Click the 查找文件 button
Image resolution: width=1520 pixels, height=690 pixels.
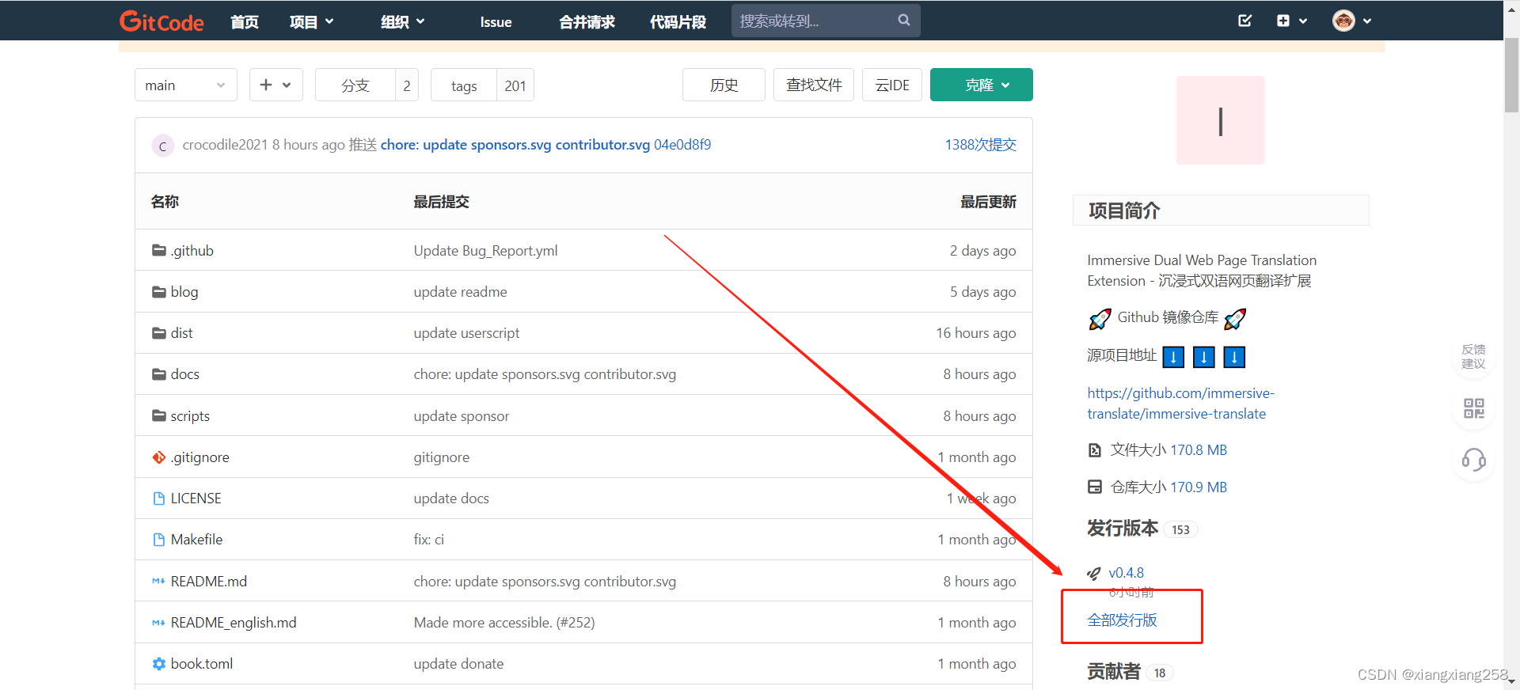tap(814, 85)
